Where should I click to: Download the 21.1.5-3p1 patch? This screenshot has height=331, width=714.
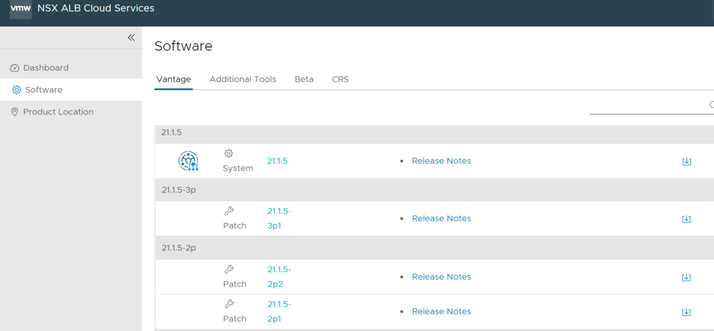[x=687, y=219]
